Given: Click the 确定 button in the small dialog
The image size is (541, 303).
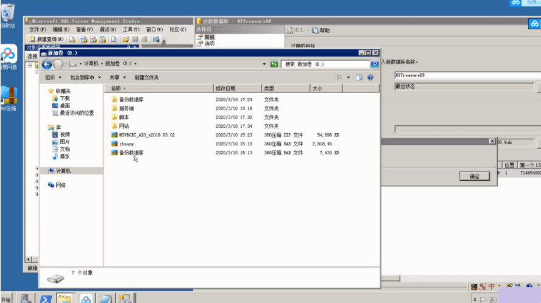Looking at the screenshot, I should (475, 176).
